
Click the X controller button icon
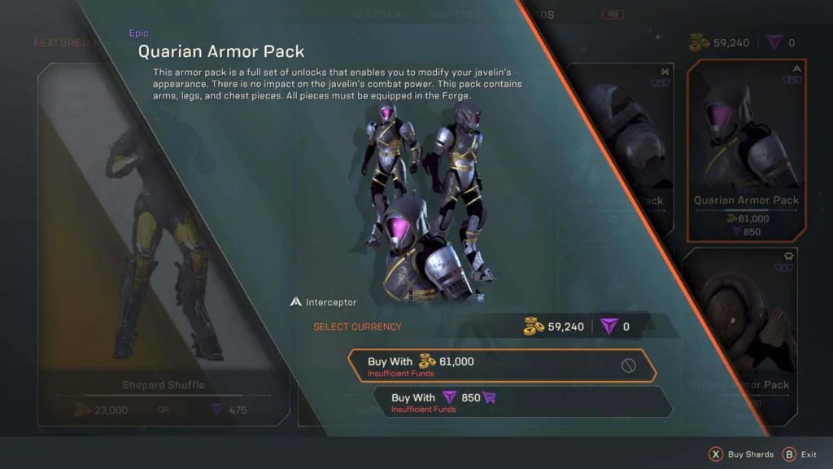pos(716,454)
